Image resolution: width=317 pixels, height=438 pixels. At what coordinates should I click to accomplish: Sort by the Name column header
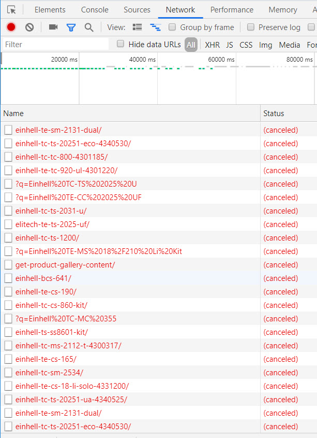[x=130, y=114]
